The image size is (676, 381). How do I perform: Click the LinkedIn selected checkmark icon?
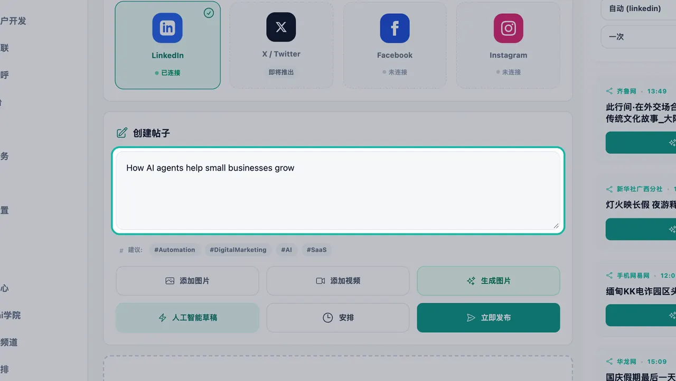click(x=209, y=13)
